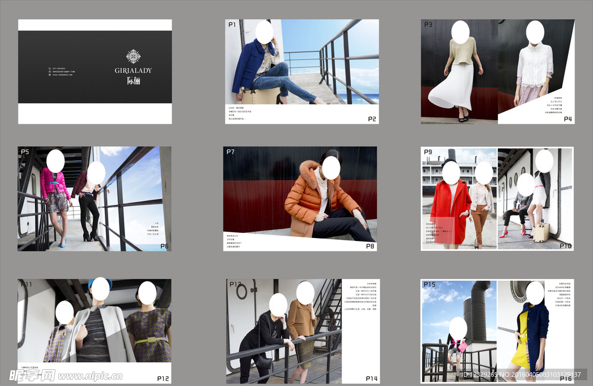
Task: Select the P14 page number label
Action: (371, 378)
